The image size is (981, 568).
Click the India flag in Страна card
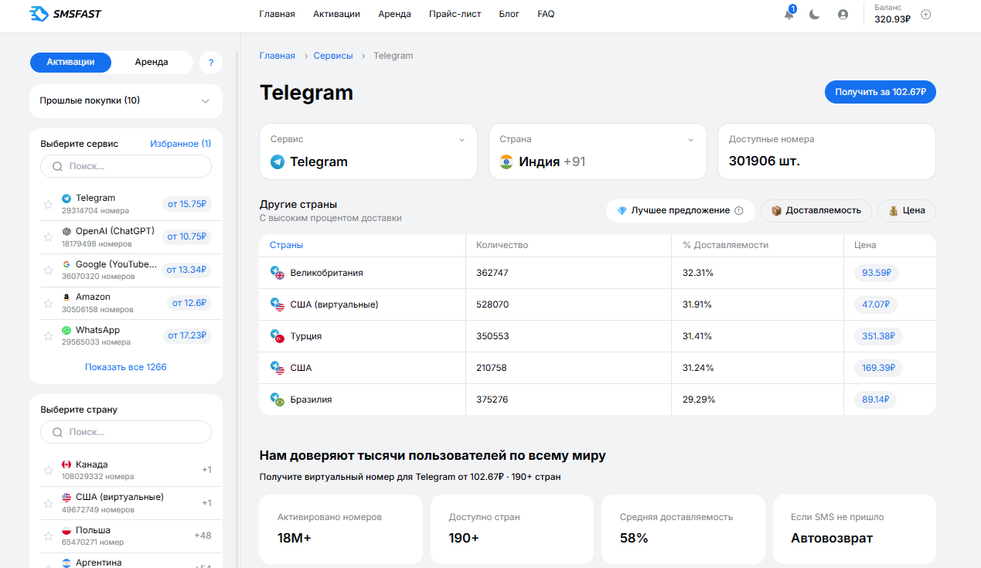(x=506, y=162)
